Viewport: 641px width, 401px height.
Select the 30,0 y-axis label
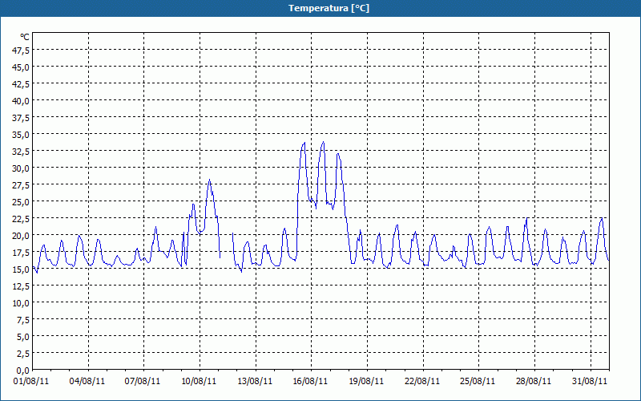point(21,168)
